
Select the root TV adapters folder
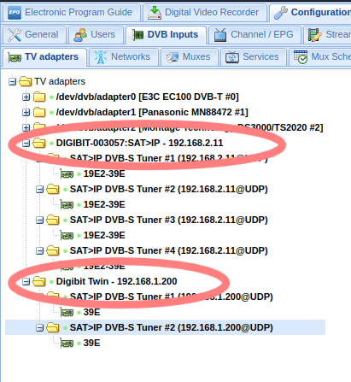(60, 81)
